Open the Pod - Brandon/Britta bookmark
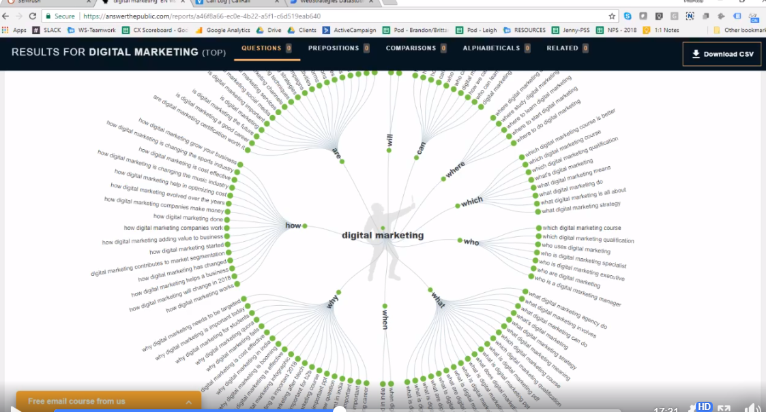This screenshot has width=766, height=412. point(415,30)
